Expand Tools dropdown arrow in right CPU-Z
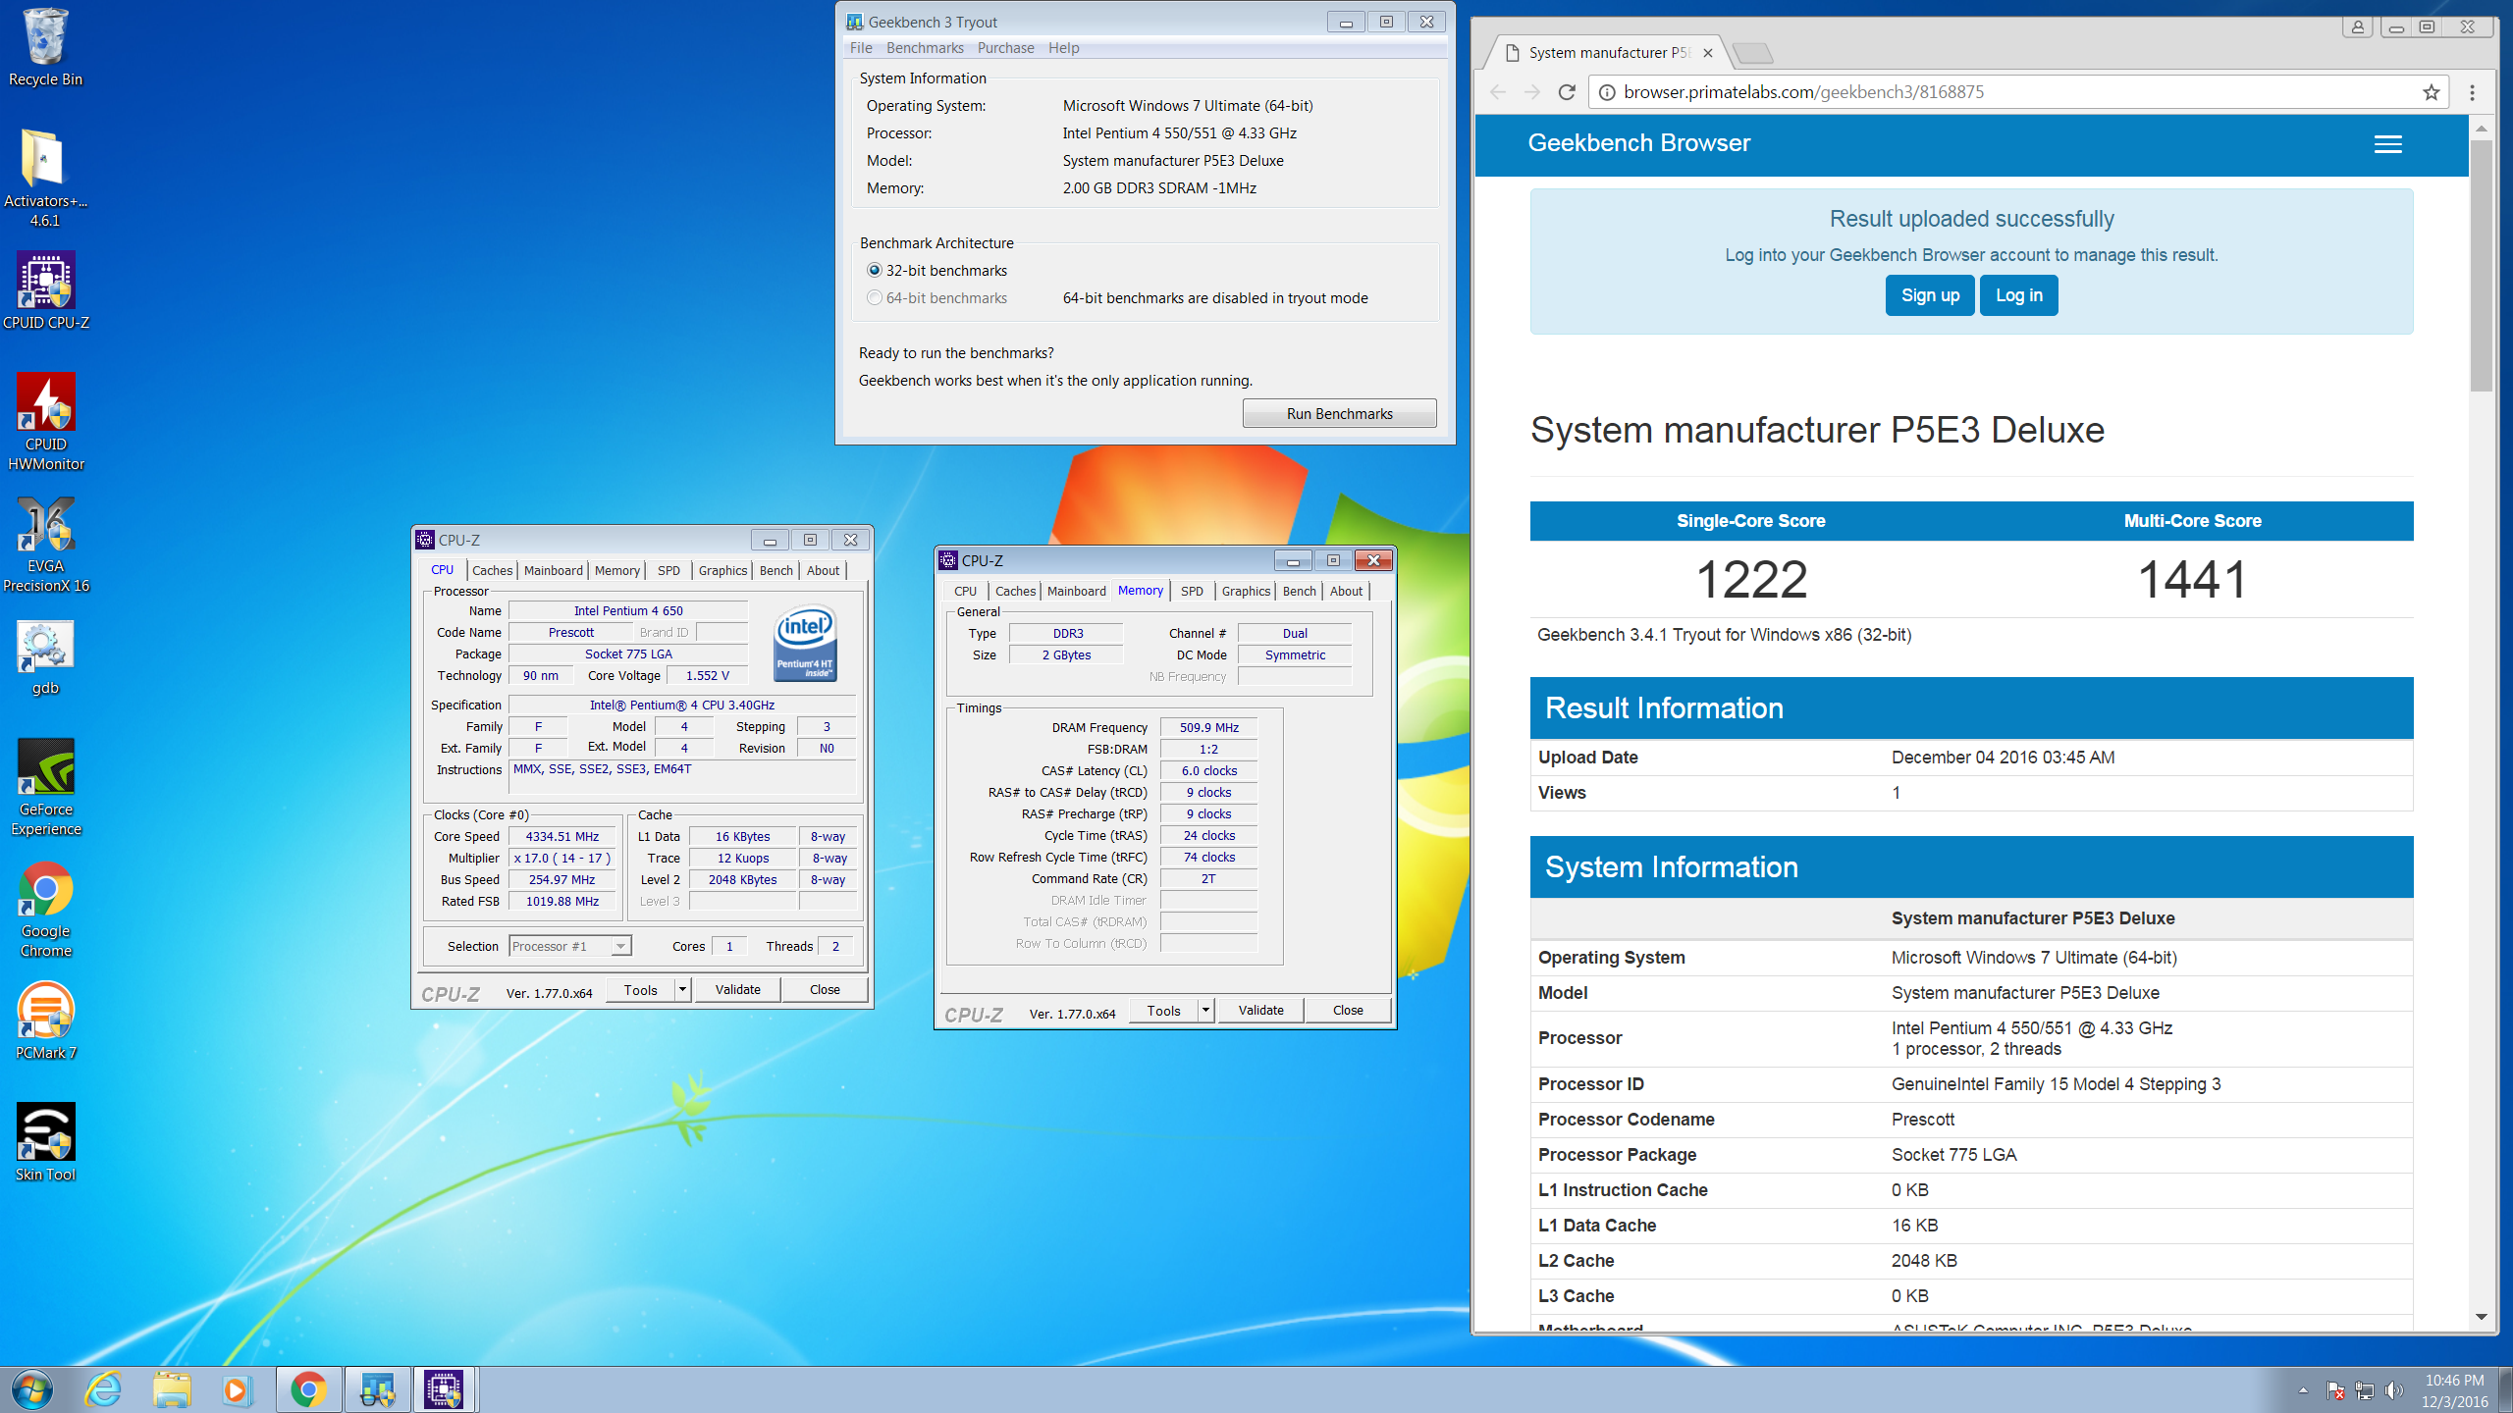This screenshot has width=2513, height=1413. (1205, 1011)
